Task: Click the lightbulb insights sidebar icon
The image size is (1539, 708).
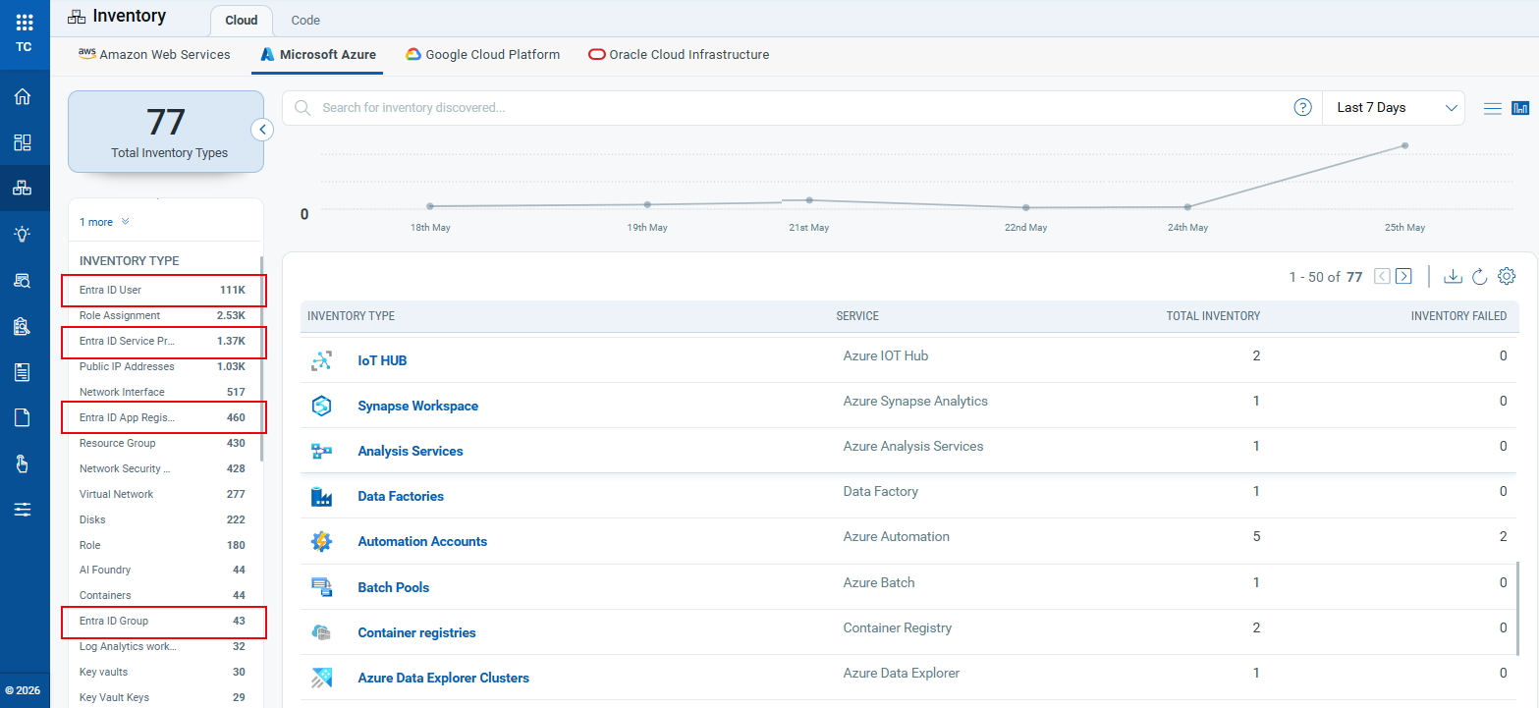Action: tap(23, 234)
